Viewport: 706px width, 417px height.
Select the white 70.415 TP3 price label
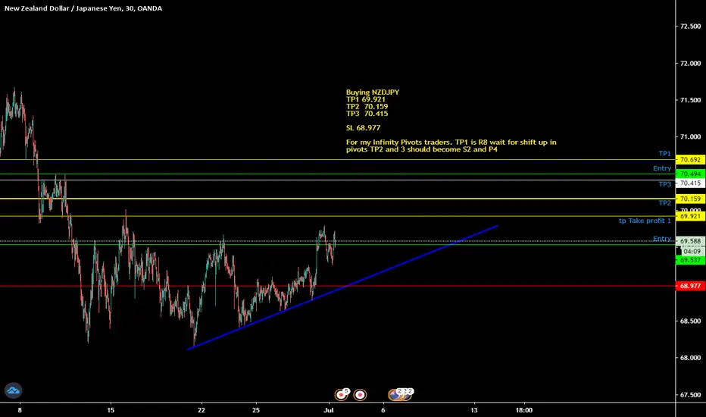[x=690, y=183]
